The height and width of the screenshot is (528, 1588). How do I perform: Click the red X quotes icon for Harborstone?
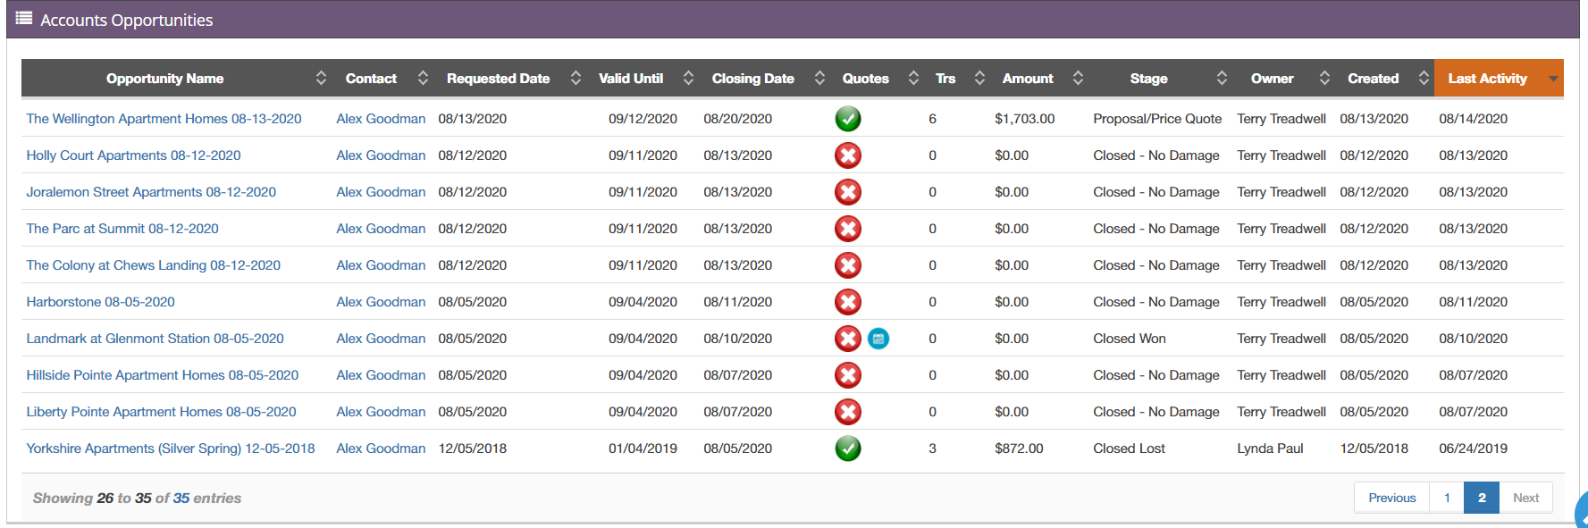(x=848, y=302)
